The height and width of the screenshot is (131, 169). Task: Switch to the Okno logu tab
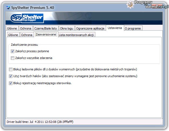pyautogui.click(x=67, y=28)
